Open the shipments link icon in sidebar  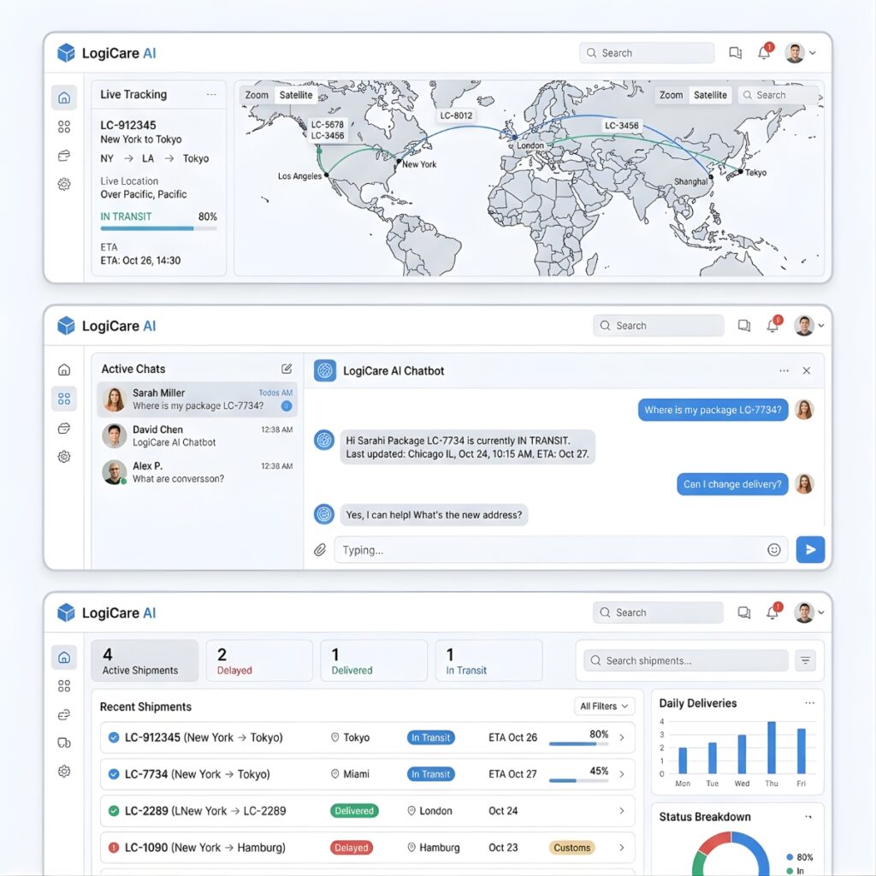[64, 713]
